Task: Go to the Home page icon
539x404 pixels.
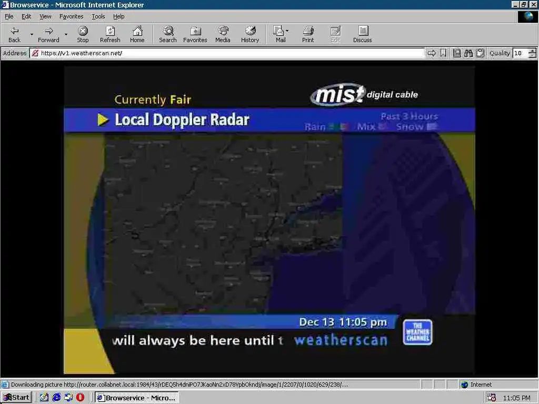Action: point(137,34)
